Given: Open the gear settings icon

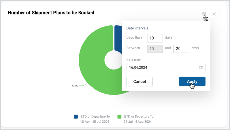Looking at the screenshot, I should coord(204,14).
